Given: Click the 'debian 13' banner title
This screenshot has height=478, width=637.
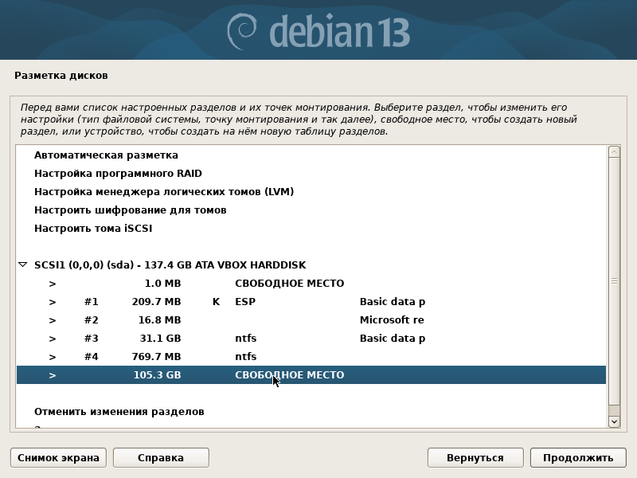Looking at the screenshot, I should (x=340, y=32).
